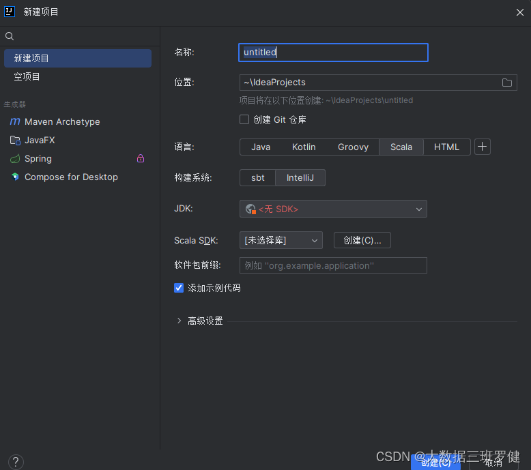Open the Scala SDK 未选择库 dropdown
Screen dimensions: 531x470
click(x=281, y=240)
